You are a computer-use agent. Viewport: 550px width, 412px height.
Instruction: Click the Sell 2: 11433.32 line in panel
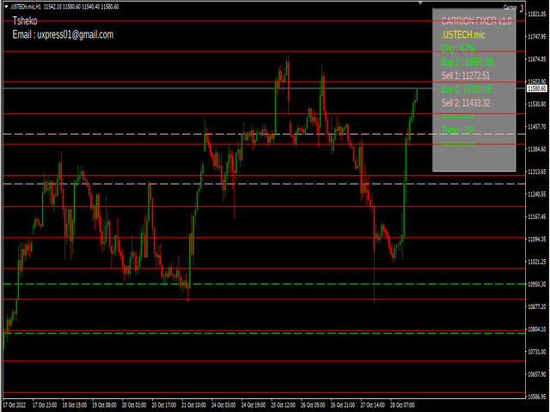tap(466, 103)
